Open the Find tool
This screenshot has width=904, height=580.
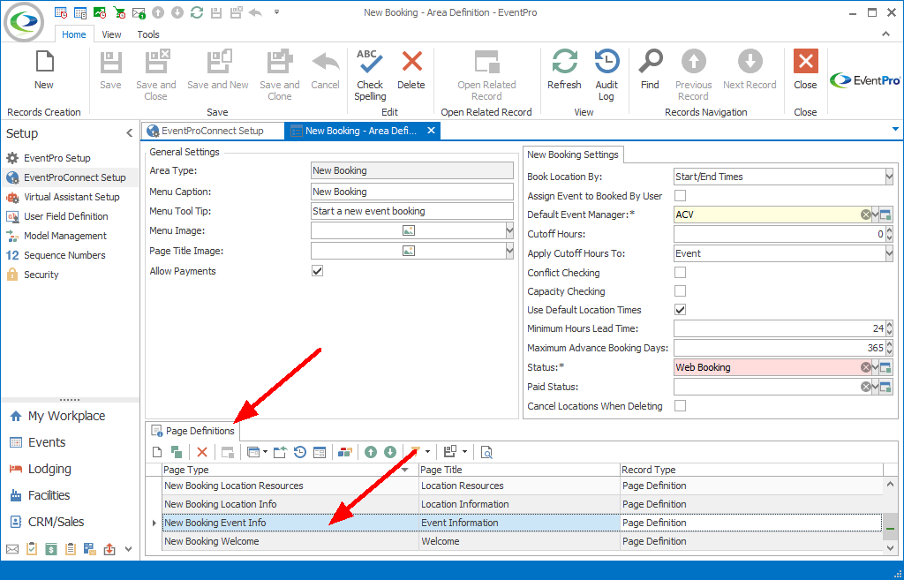point(650,70)
